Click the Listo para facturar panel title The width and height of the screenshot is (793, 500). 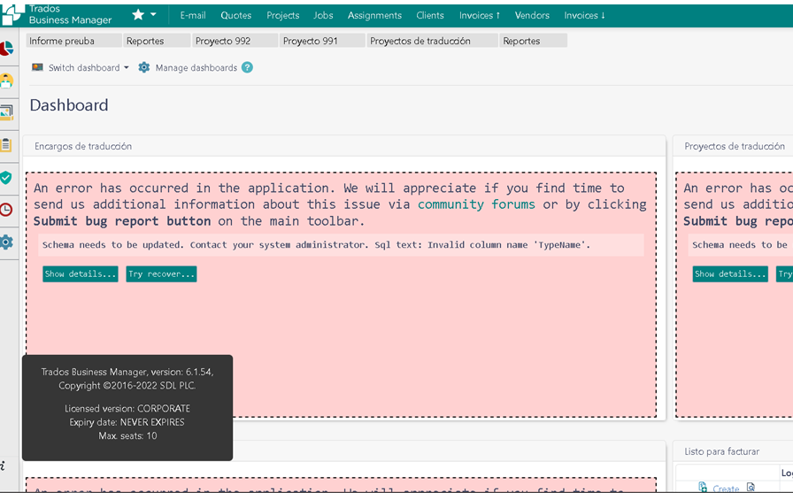721,451
